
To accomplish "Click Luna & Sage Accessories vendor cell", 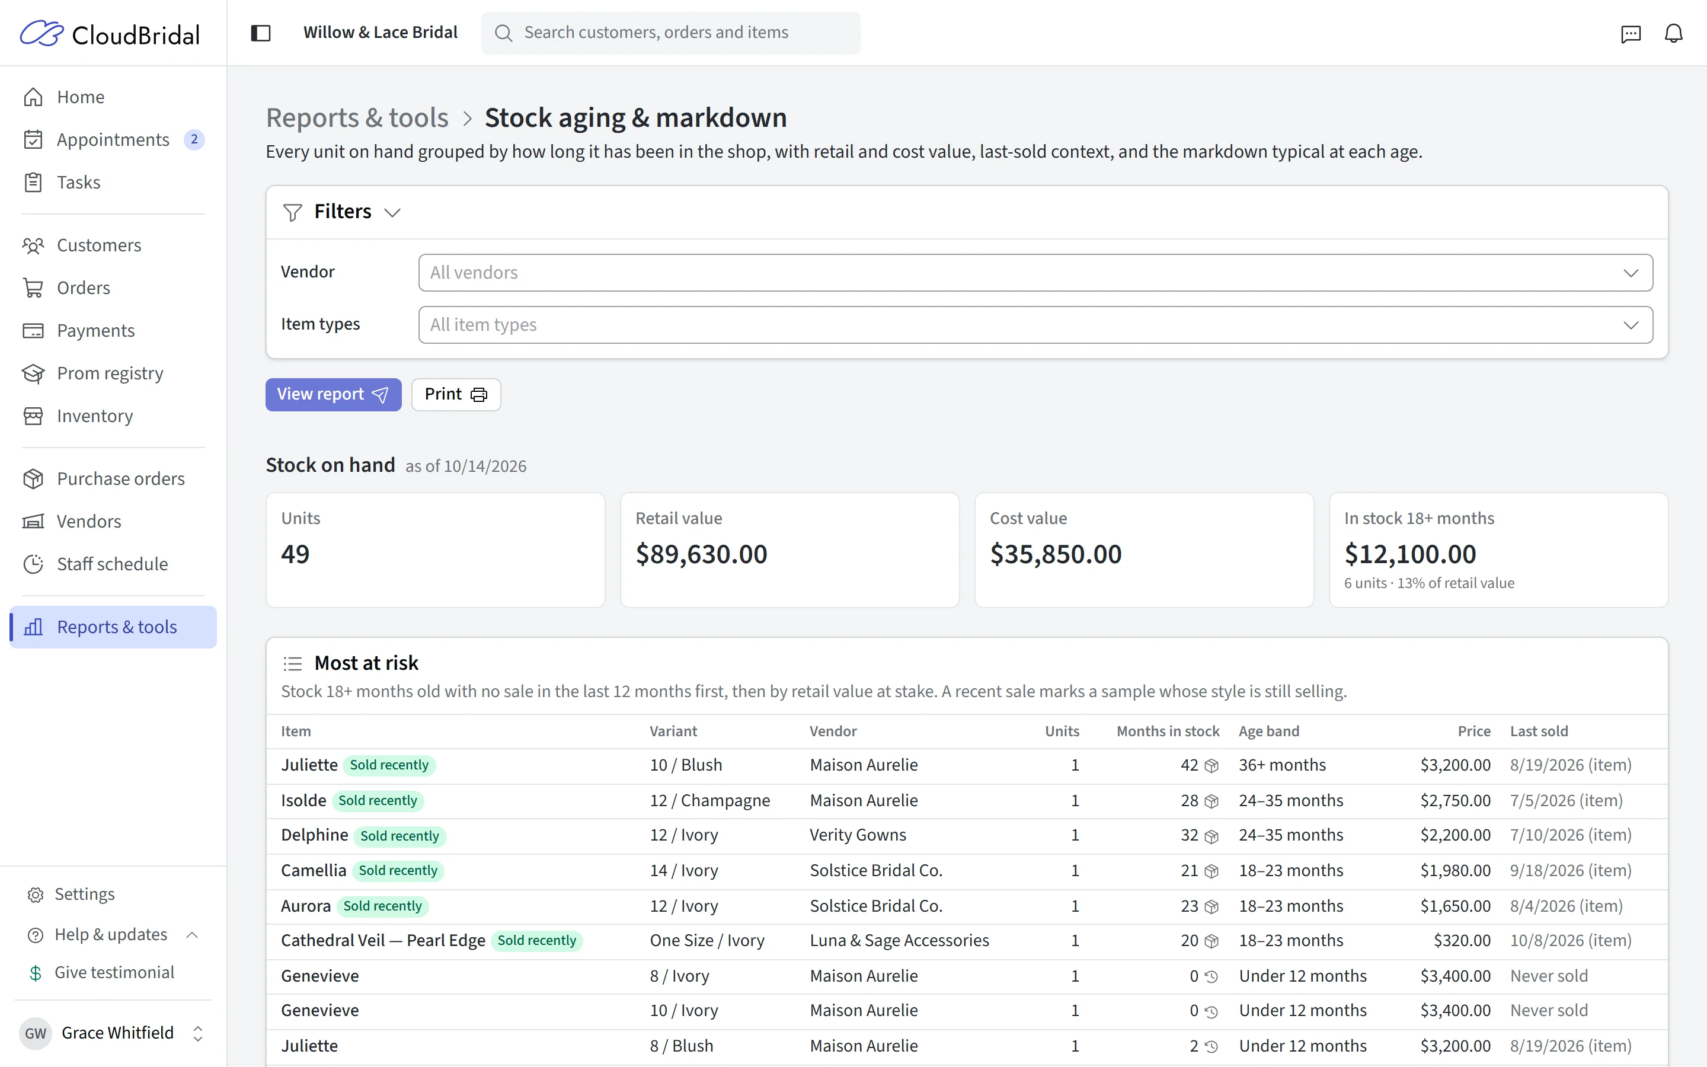I will click(x=899, y=941).
